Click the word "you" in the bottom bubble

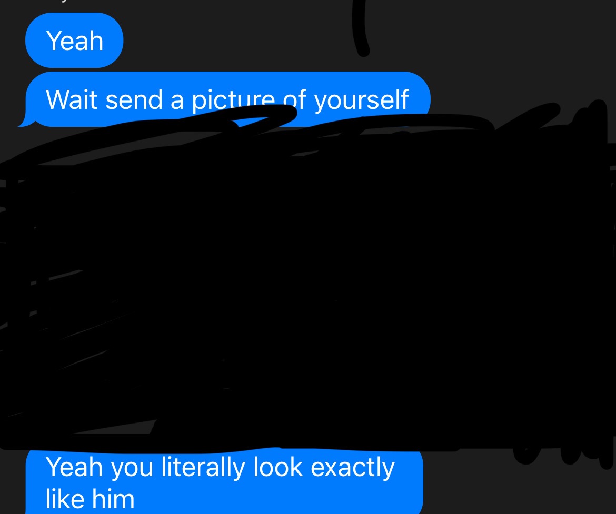(132, 469)
